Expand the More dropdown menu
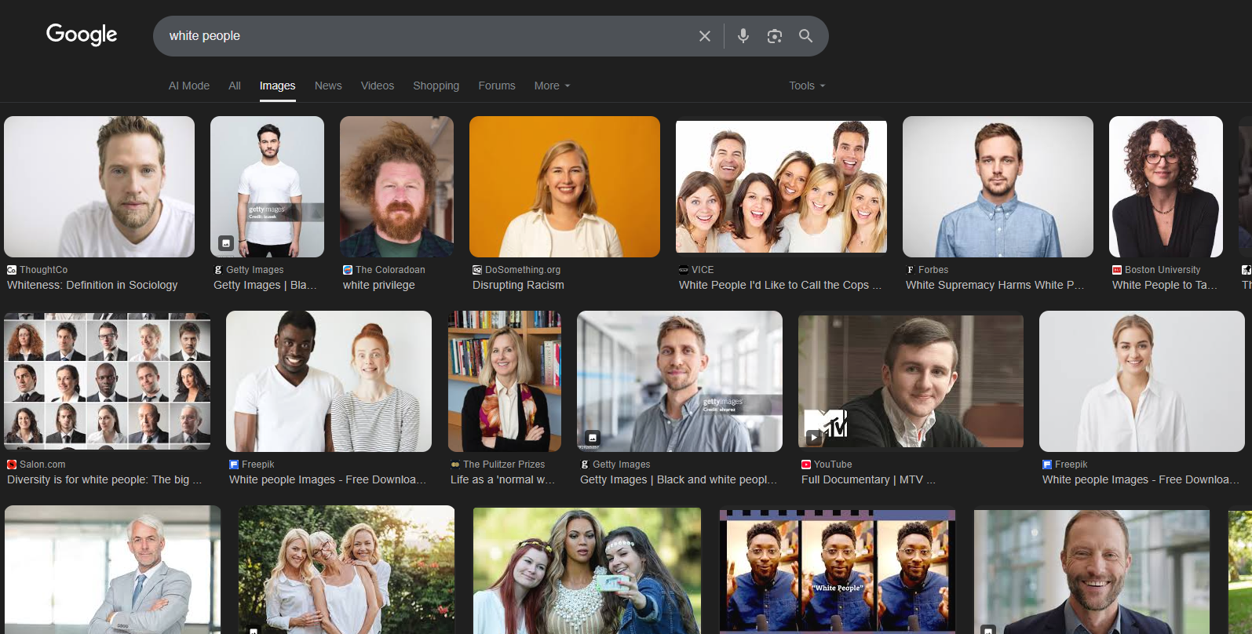The height and width of the screenshot is (634, 1252). [552, 86]
